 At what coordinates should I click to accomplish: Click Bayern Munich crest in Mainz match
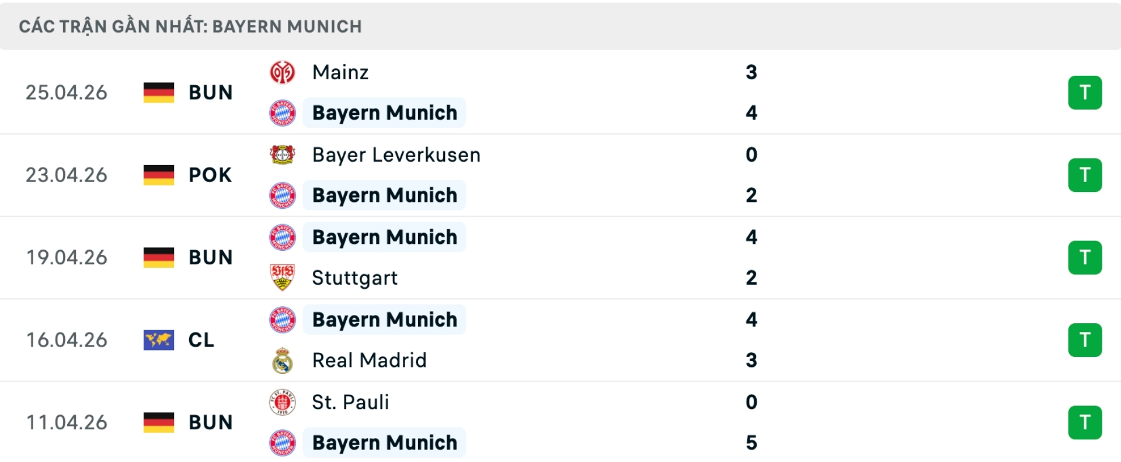pyautogui.click(x=282, y=113)
